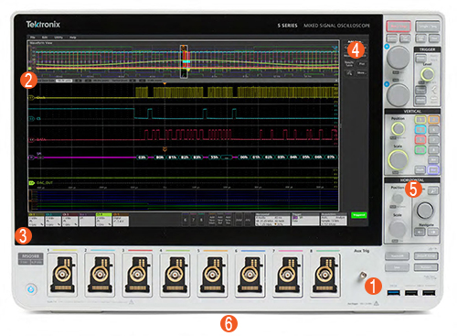The image size is (457, 336).
Task: Select yellow channel 1 button in Vertical section
Action: click(420, 120)
